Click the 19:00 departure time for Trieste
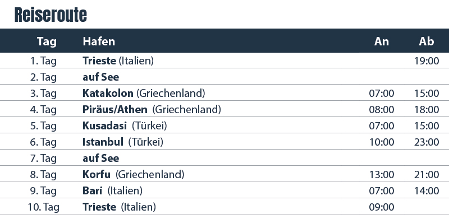449x219 pixels. point(427,61)
